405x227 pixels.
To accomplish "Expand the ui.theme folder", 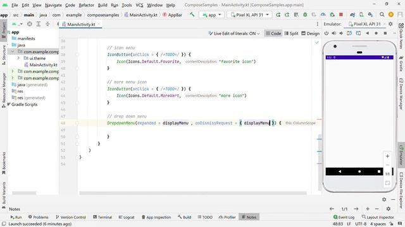I will pos(18,58).
